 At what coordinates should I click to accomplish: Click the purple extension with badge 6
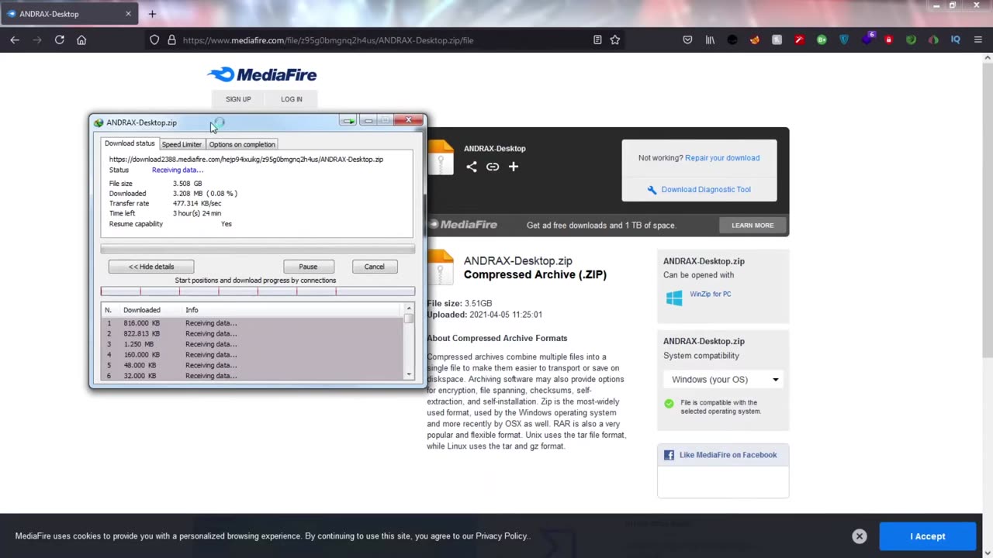pos(867,39)
